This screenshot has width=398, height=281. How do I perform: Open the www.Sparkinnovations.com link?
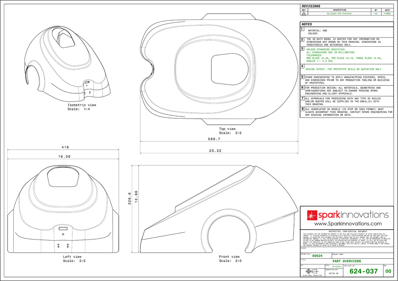tap(347, 224)
